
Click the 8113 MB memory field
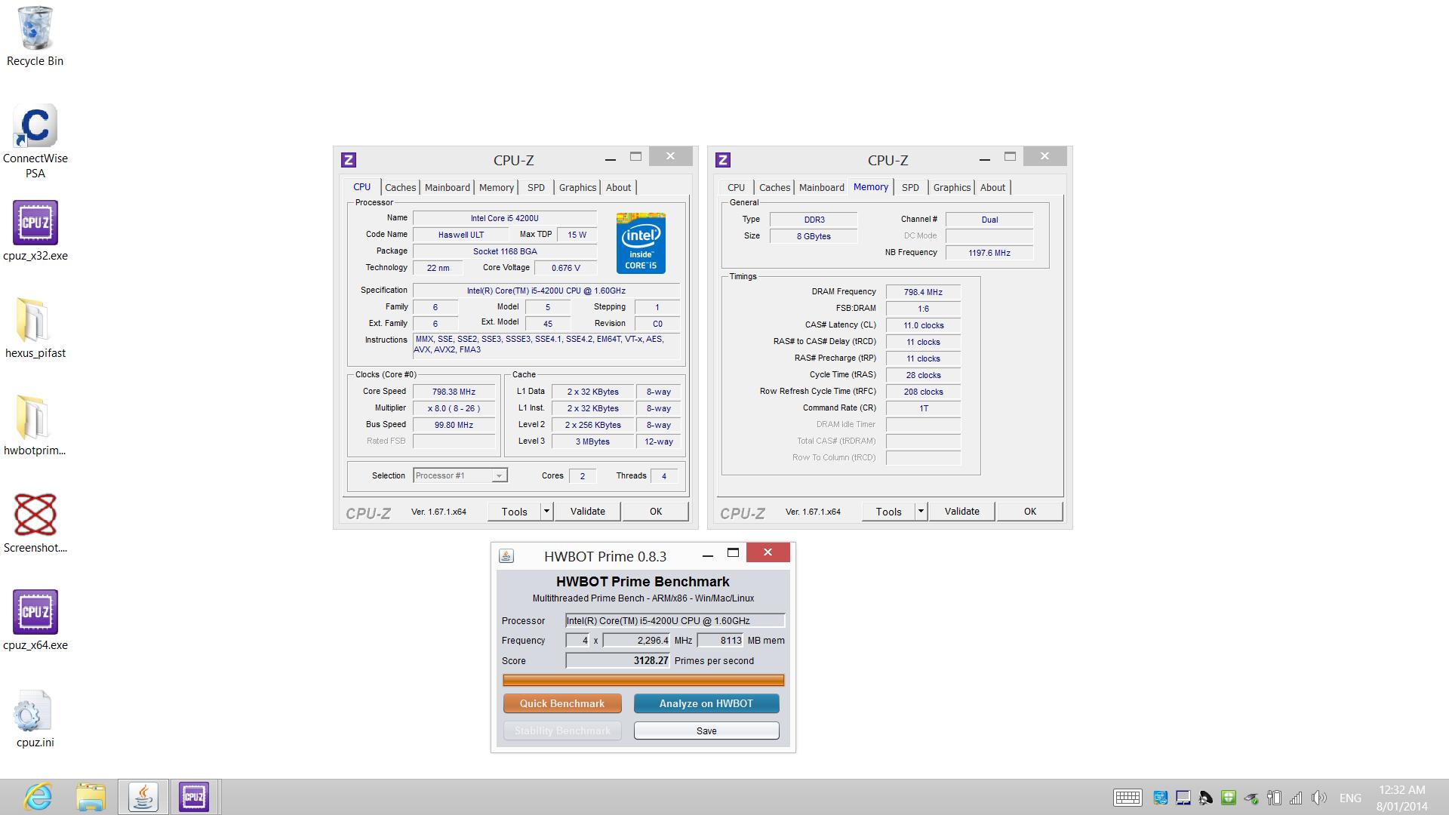click(x=721, y=640)
